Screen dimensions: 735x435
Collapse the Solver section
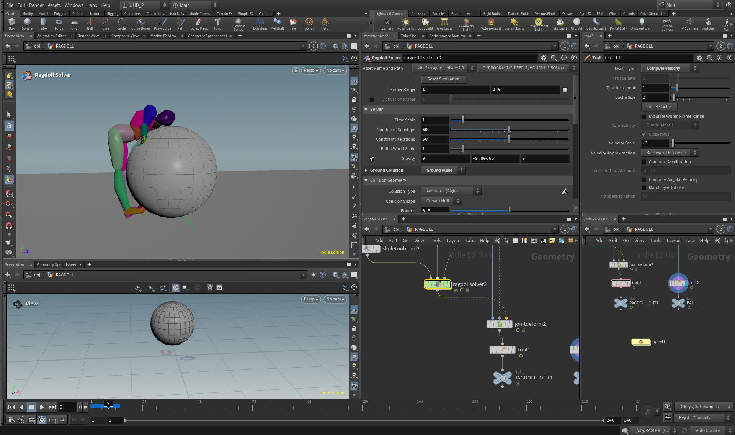coord(366,109)
